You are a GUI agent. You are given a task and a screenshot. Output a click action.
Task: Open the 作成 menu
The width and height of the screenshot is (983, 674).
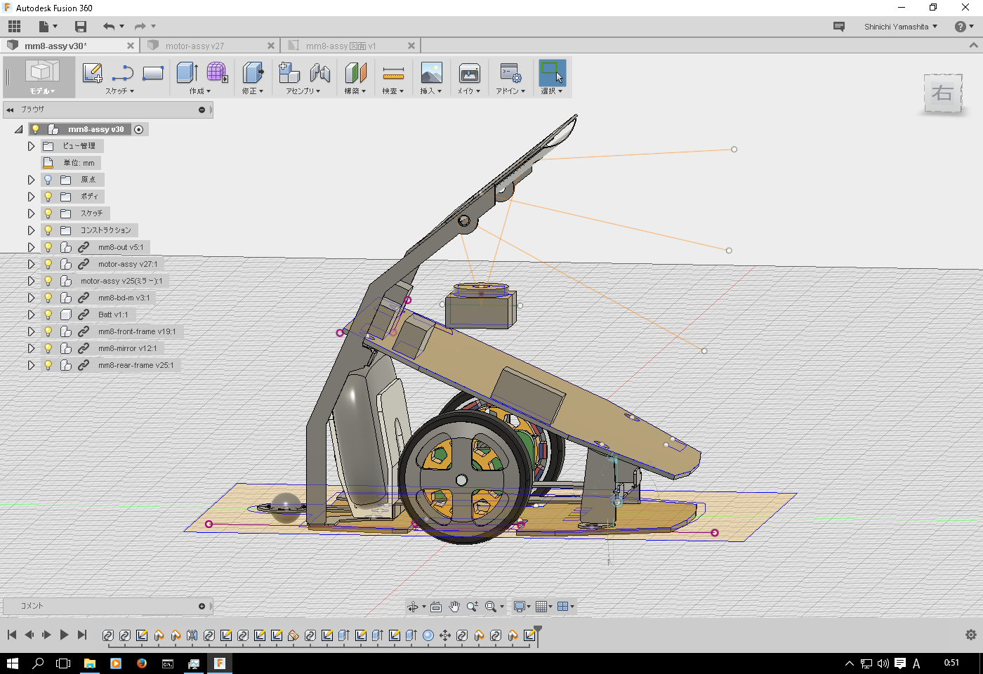coord(200,91)
